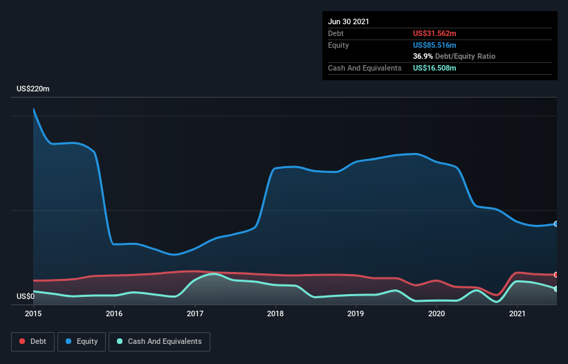Click the Equity row label in tooltip
The height and width of the screenshot is (364, 568).
pos(338,45)
